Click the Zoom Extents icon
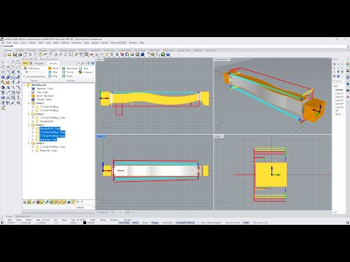This screenshot has height=262, width=350. click(x=71, y=55)
